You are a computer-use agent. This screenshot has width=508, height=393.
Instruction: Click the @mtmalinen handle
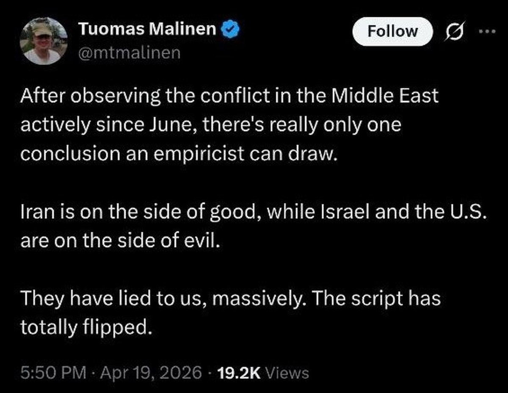(129, 53)
